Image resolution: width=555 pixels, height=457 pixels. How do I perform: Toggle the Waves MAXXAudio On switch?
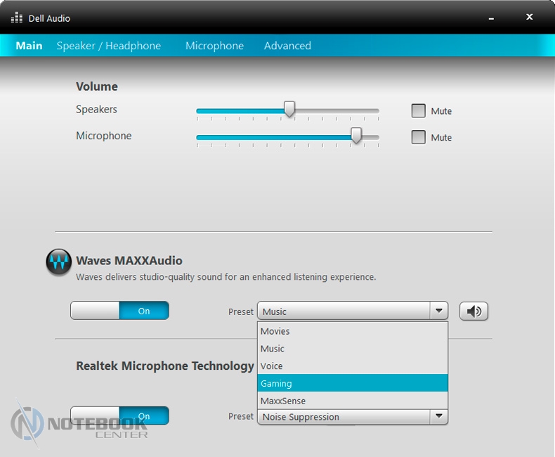pos(119,311)
